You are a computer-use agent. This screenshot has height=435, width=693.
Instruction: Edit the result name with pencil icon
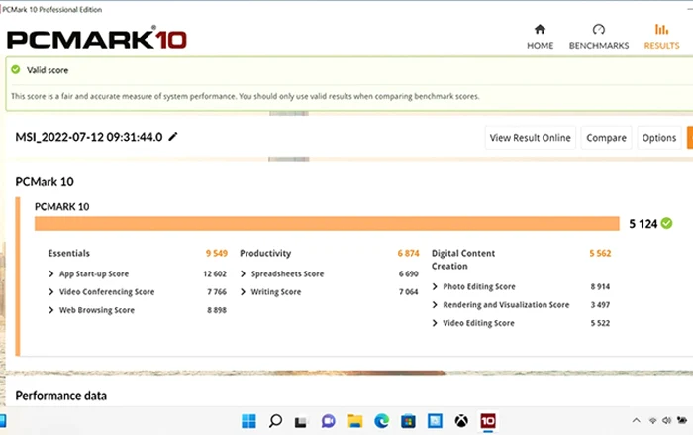[x=173, y=137]
